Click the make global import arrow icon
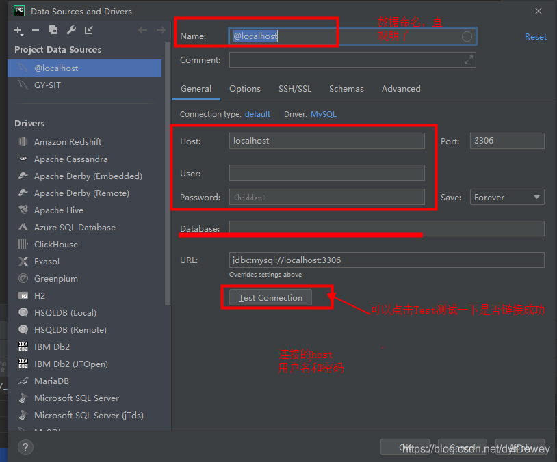The width and height of the screenshot is (557, 462). coord(88,30)
